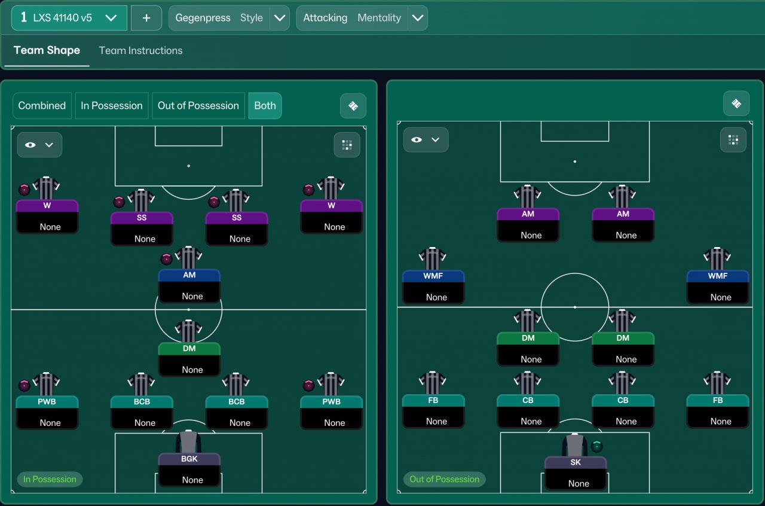The width and height of the screenshot is (765, 506).
Task: Click the pink badge beside the In Possession AM
Action: [167, 260]
